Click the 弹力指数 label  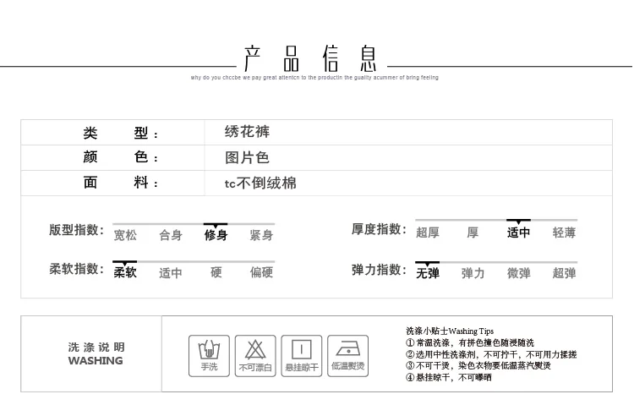pyautogui.click(x=379, y=270)
